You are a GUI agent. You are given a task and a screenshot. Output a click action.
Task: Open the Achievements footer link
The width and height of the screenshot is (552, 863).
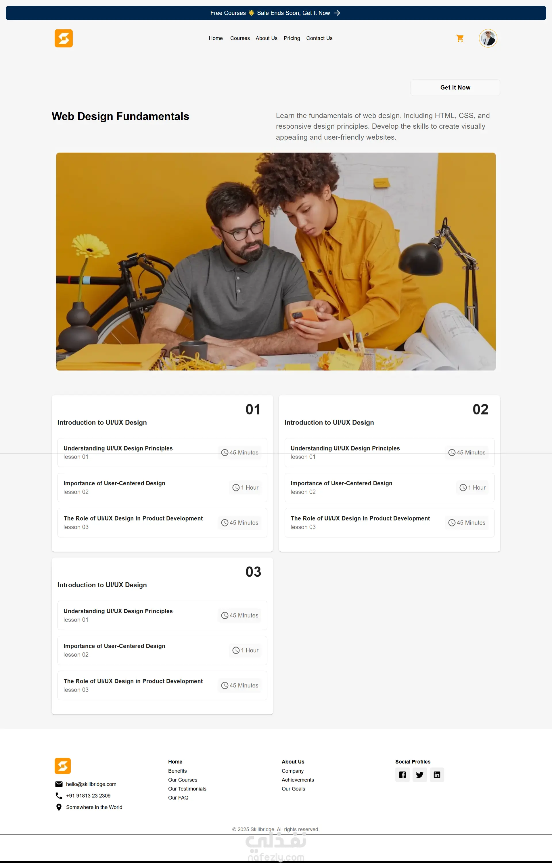298,780
